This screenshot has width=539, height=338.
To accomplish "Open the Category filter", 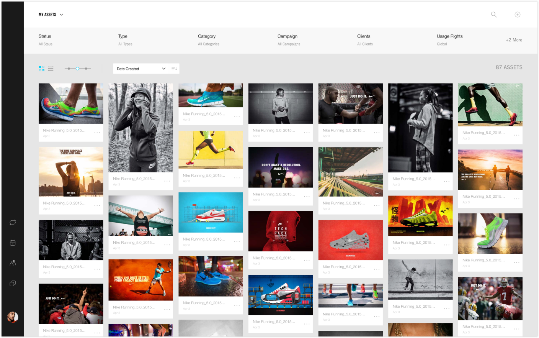I will click(x=209, y=40).
